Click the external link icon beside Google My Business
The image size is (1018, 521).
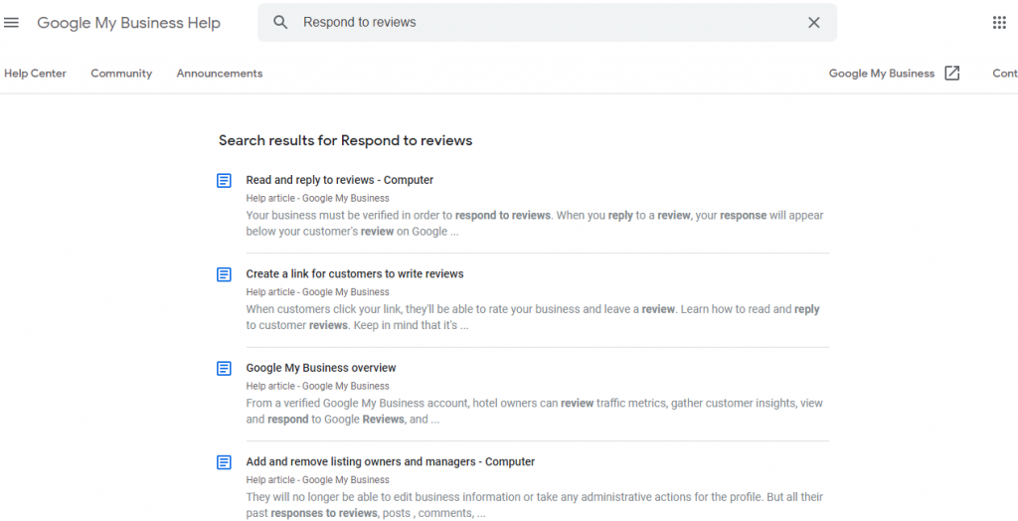951,74
